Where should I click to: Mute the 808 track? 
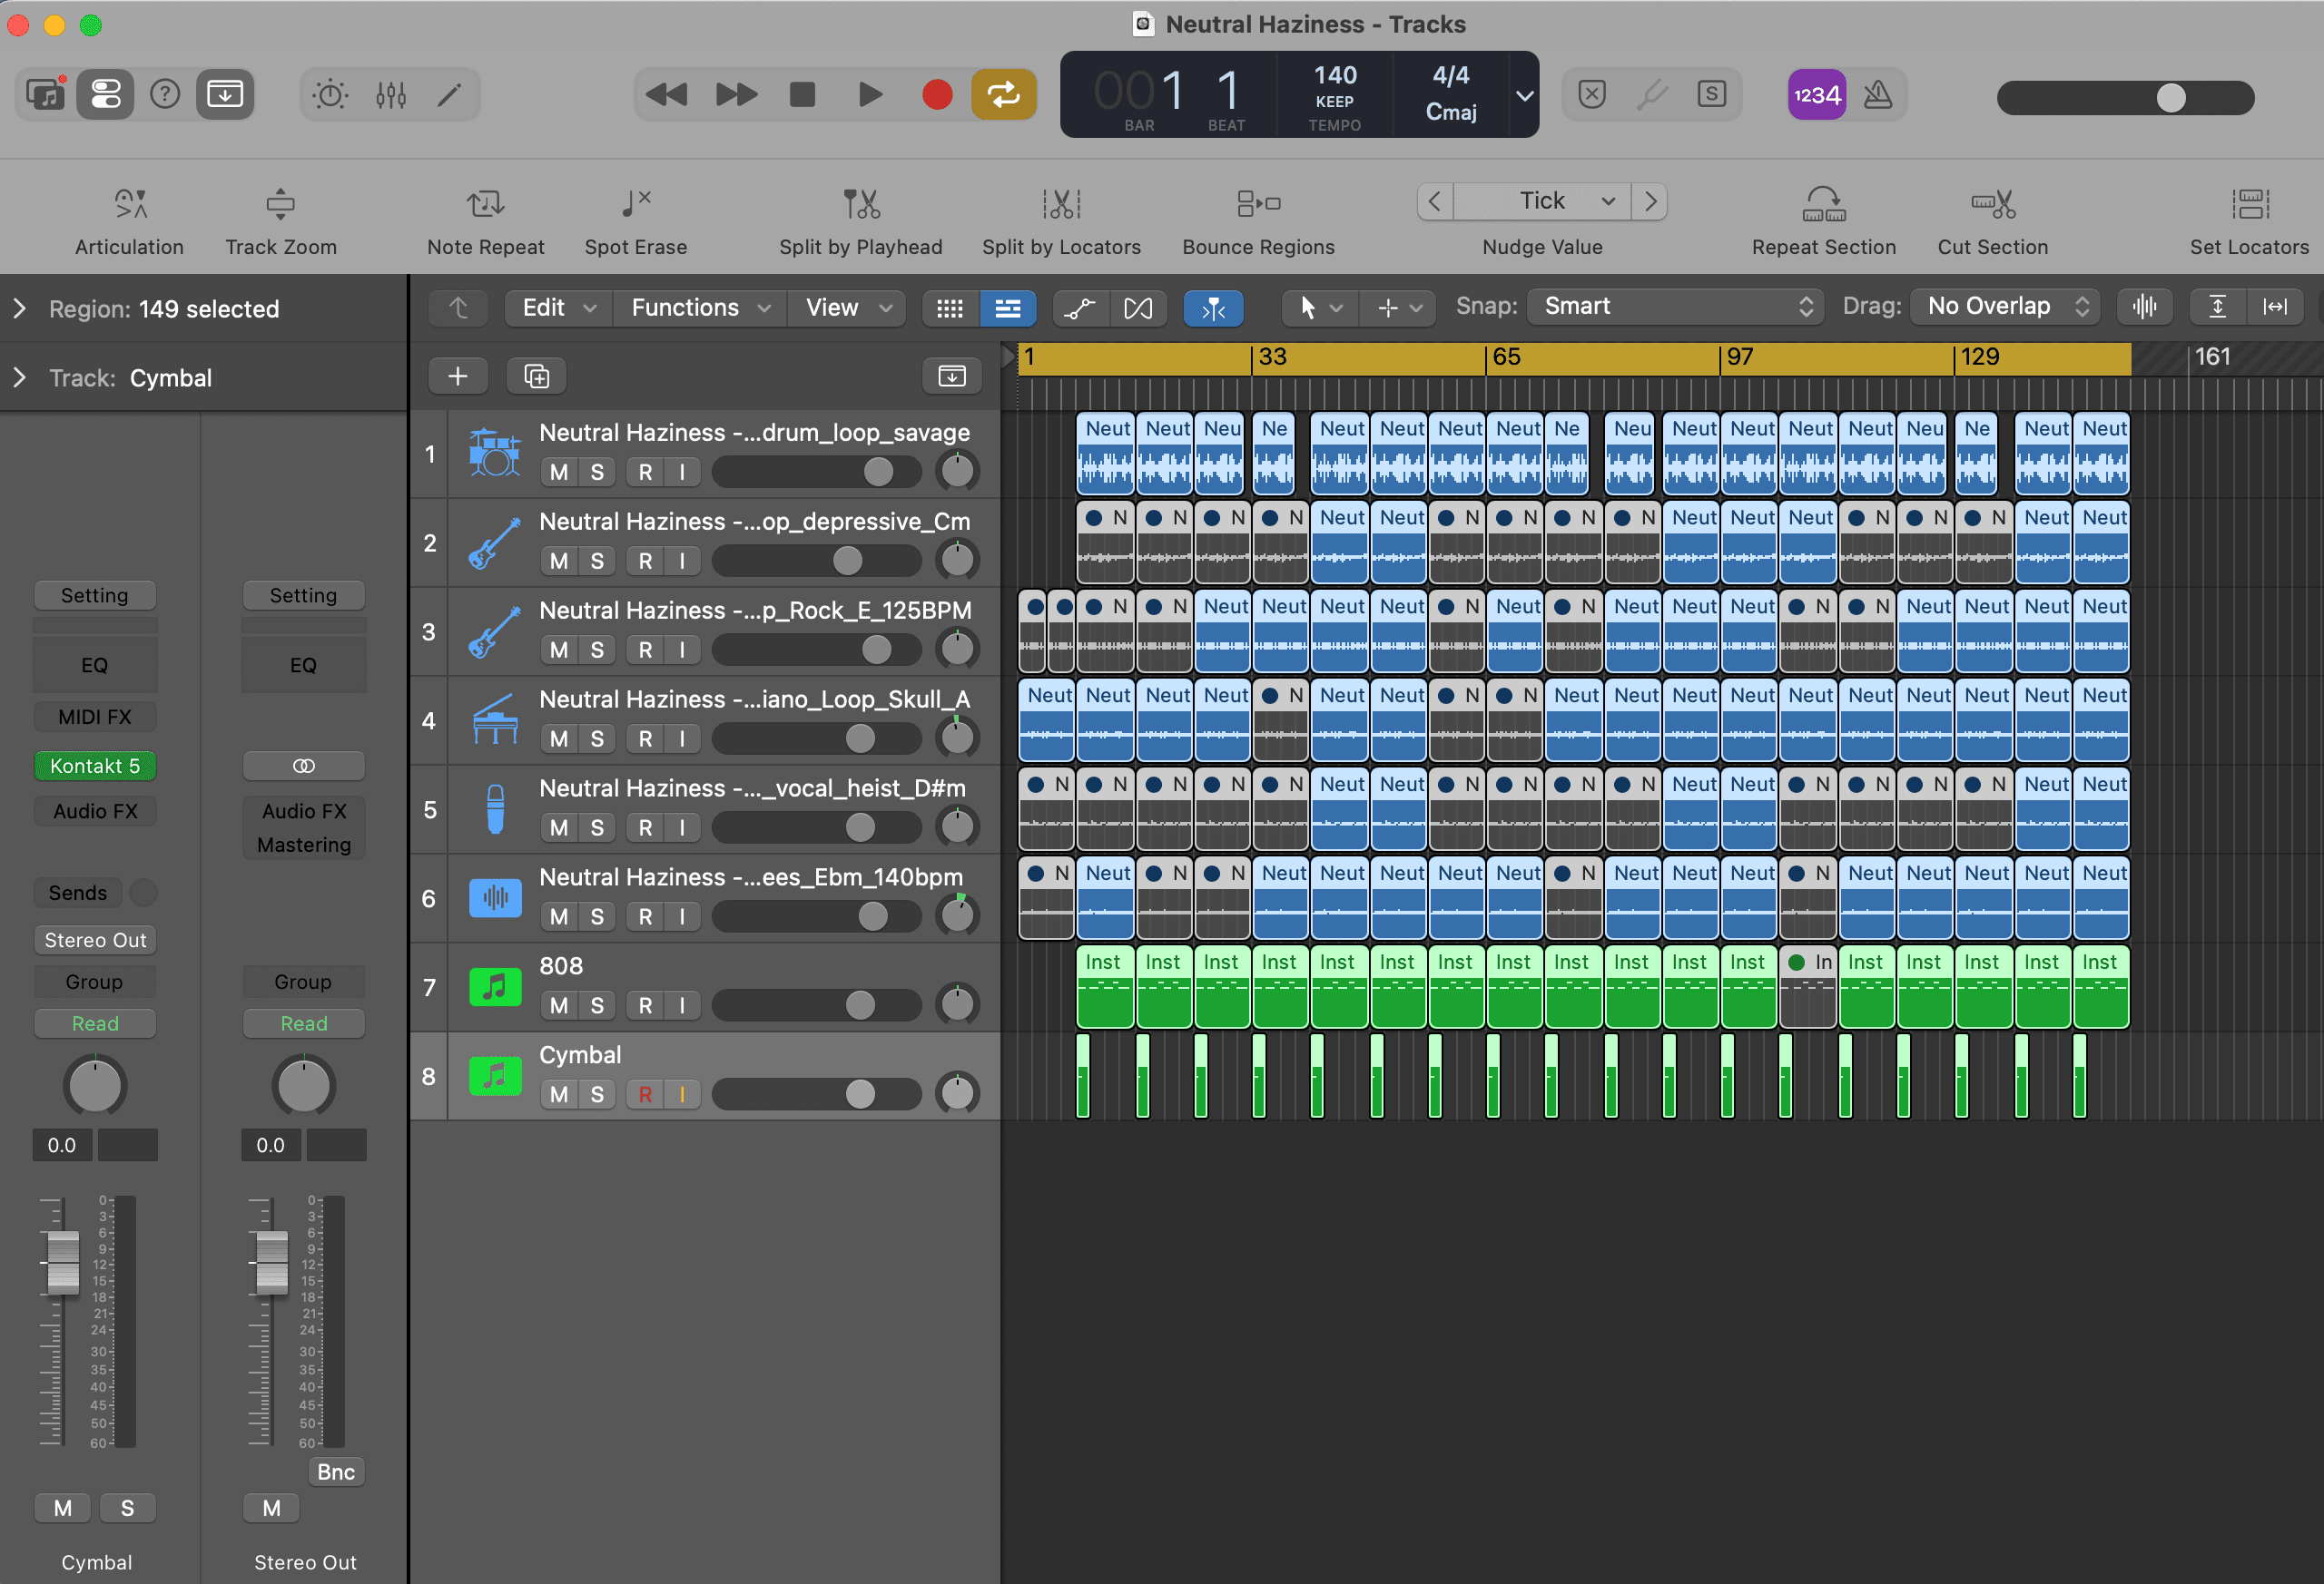coord(559,1005)
